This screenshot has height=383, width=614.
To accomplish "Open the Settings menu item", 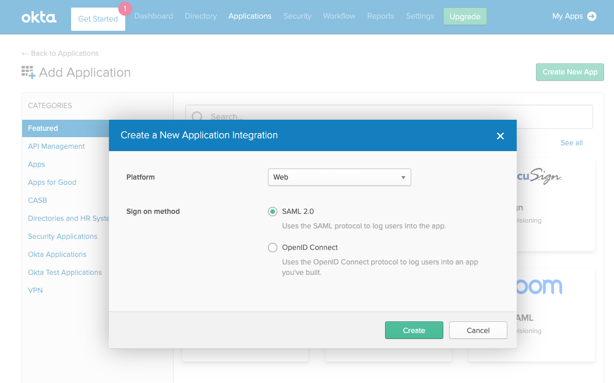I will 420,16.
